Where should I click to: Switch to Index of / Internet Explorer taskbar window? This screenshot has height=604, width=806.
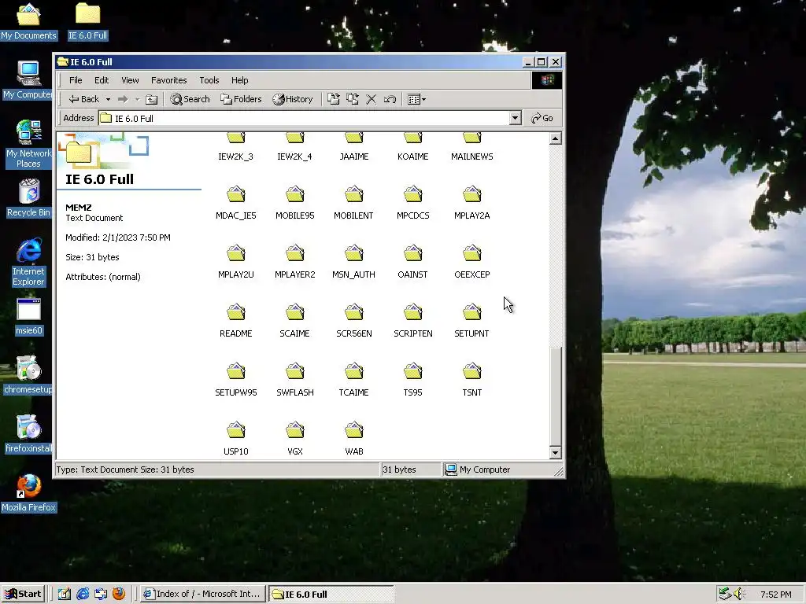point(202,594)
